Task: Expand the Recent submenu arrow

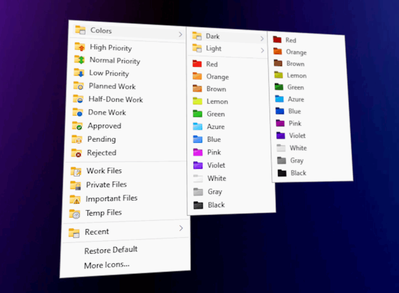Action: pos(181,228)
